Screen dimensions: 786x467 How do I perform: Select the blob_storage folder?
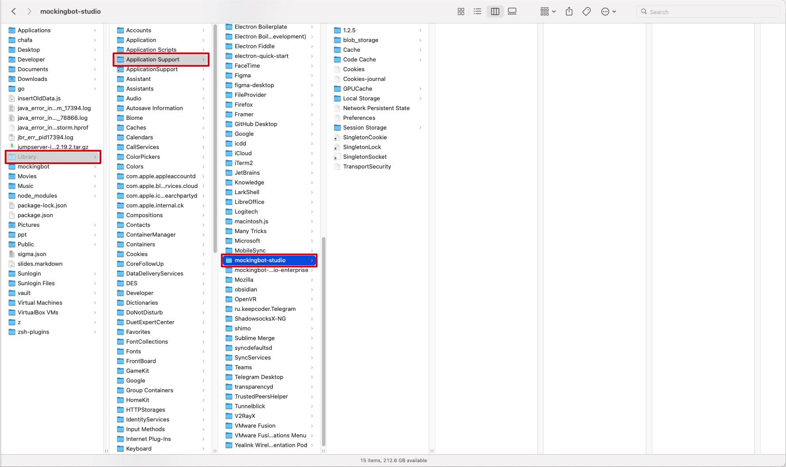378,40
